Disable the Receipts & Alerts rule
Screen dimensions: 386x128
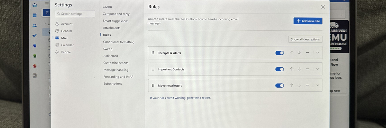click(x=280, y=53)
